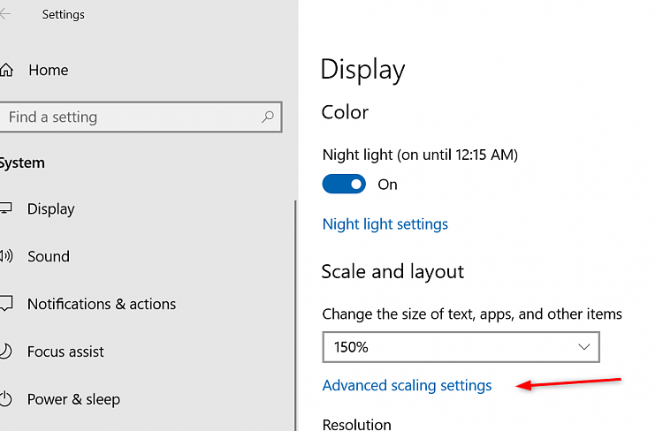The image size is (663, 431).
Task: Click the sidebar vertical scrollbar
Action: pyautogui.click(x=294, y=309)
